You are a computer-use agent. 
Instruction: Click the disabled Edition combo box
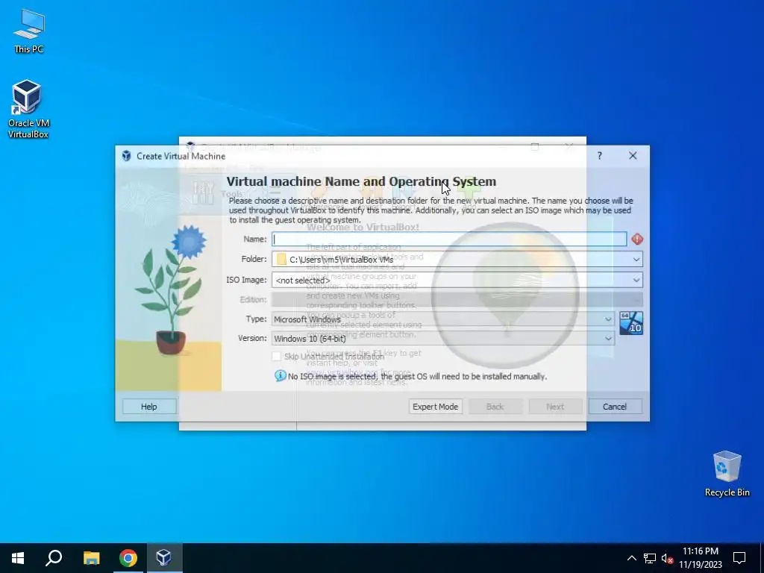click(x=457, y=299)
